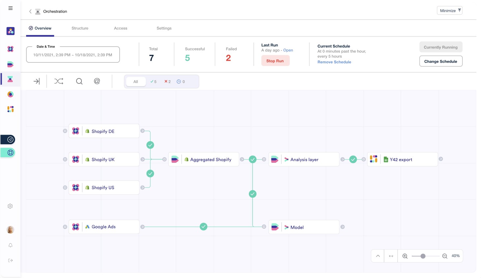This screenshot has height=278, width=481.
Task: Click the Remove Schedule link
Action: pos(334,62)
